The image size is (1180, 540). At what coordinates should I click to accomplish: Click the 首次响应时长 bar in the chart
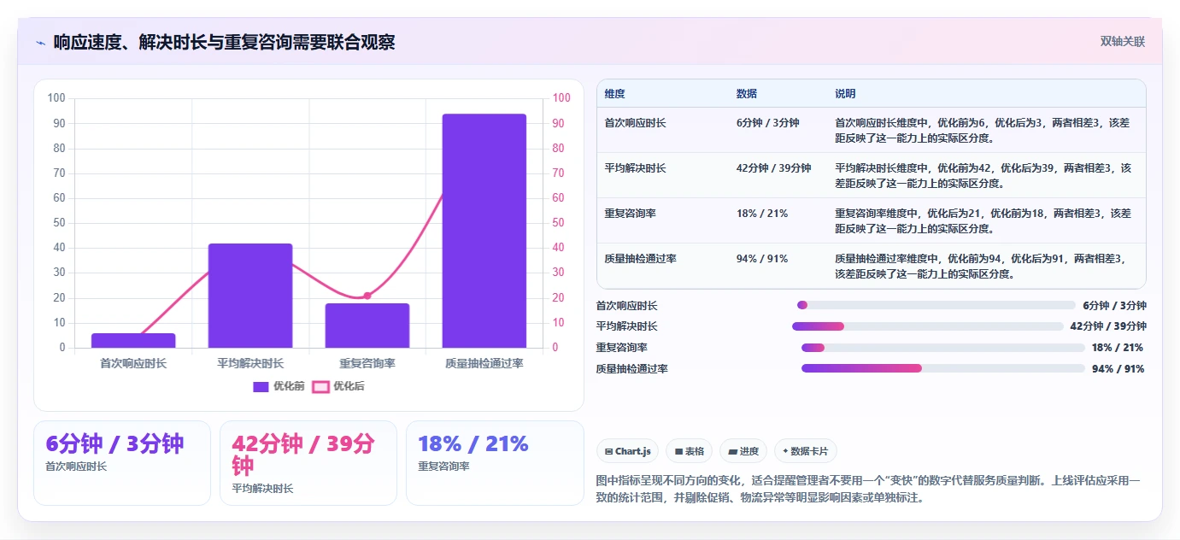[133, 340]
